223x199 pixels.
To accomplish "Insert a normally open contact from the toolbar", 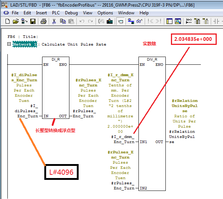I will click(216, 21).
